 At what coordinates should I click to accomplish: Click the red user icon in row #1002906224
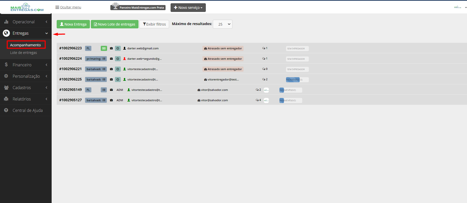pyautogui.click(x=125, y=59)
